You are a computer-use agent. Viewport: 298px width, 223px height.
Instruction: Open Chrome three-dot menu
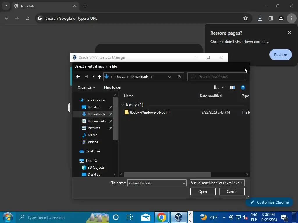(291, 18)
